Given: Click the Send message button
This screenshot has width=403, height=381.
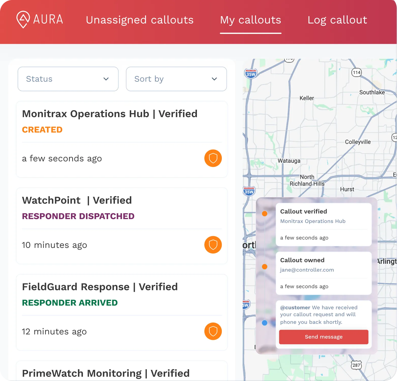Looking at the screenshot, I should [324, 337].
